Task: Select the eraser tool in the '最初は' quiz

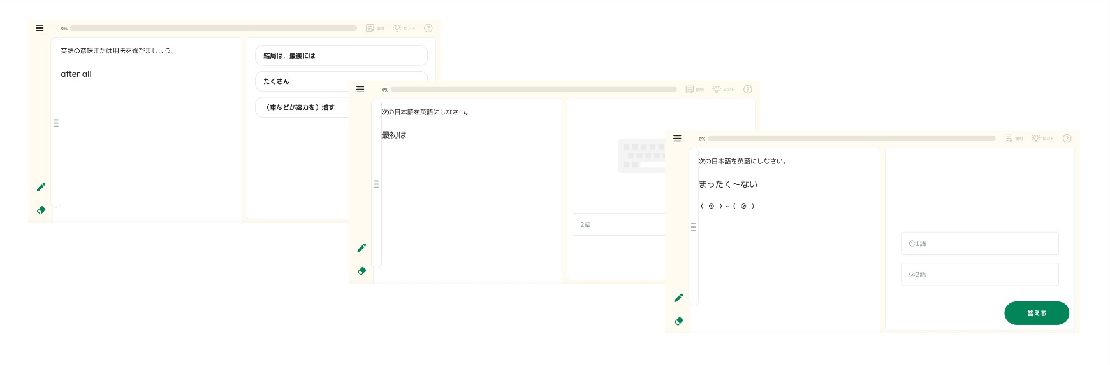Action: pyautogui.click(x=361, y=271)
